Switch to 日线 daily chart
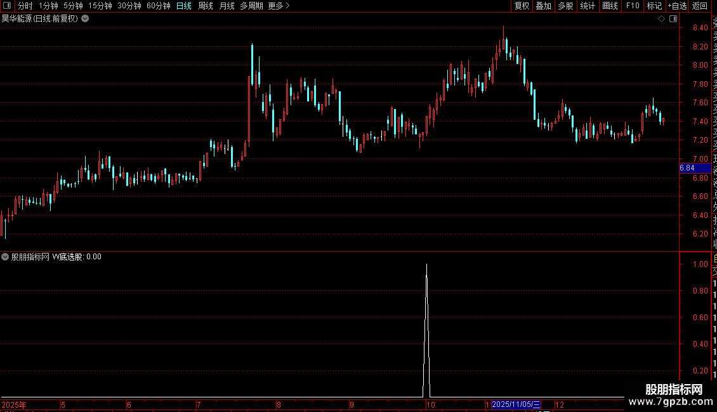Image resolution: width=717 pixels, height=412 pixels. click(184, 6)
